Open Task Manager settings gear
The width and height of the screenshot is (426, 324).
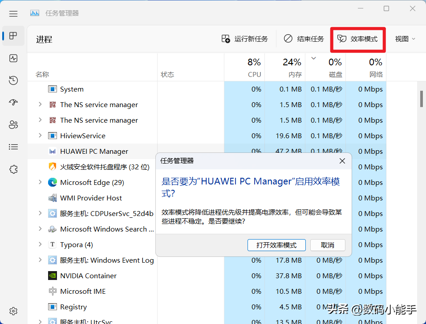coord(13,311)
